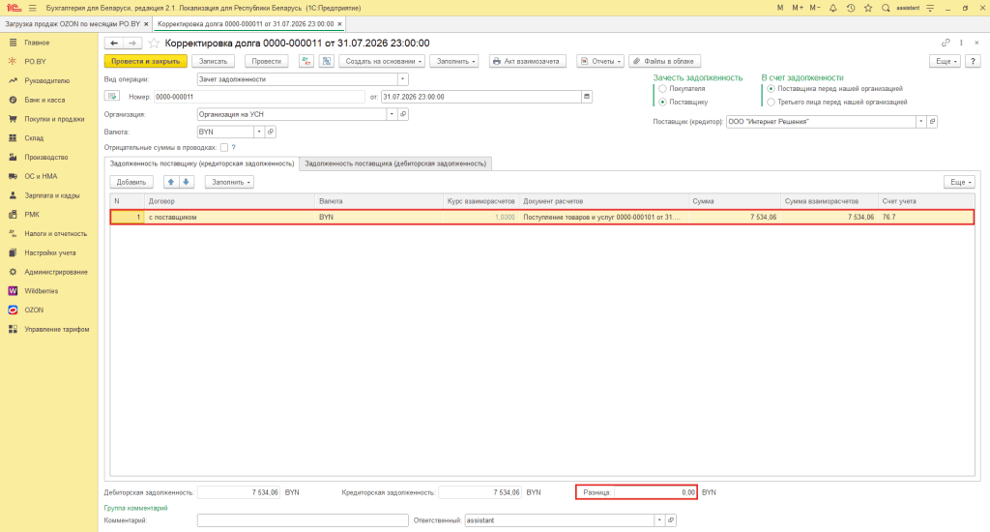Screen dimensions: 990x532
Task: Expand the Вид операции dropdown
Action: pos(402,79)
